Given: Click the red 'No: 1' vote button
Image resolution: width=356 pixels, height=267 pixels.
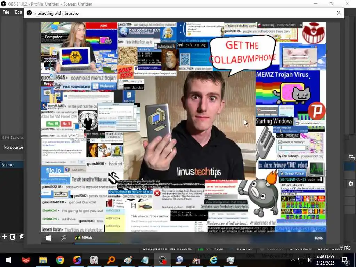Looking at the screenshot, I should tap(66, 124).
